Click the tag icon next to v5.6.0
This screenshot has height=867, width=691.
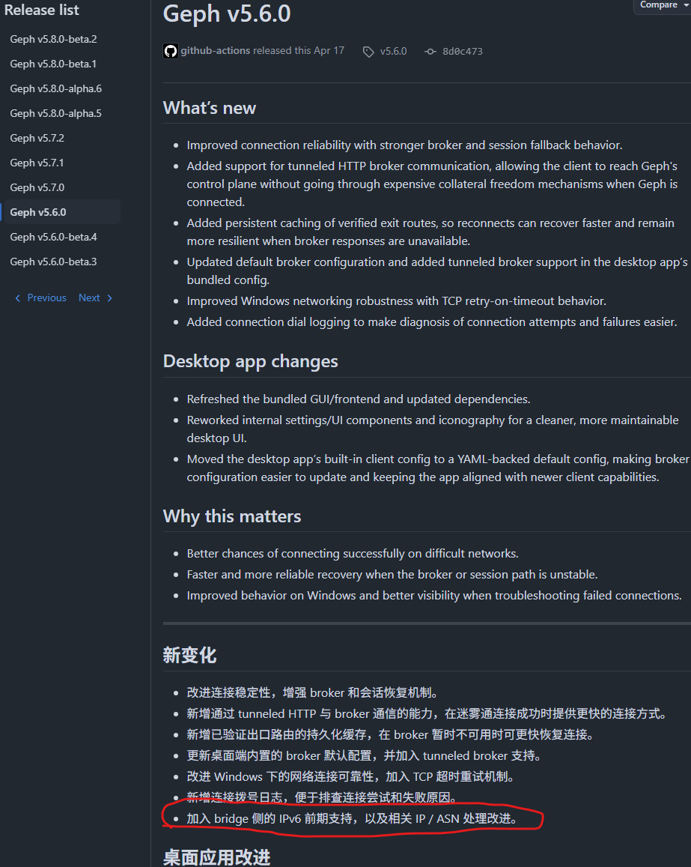click(x=368, y=52)
